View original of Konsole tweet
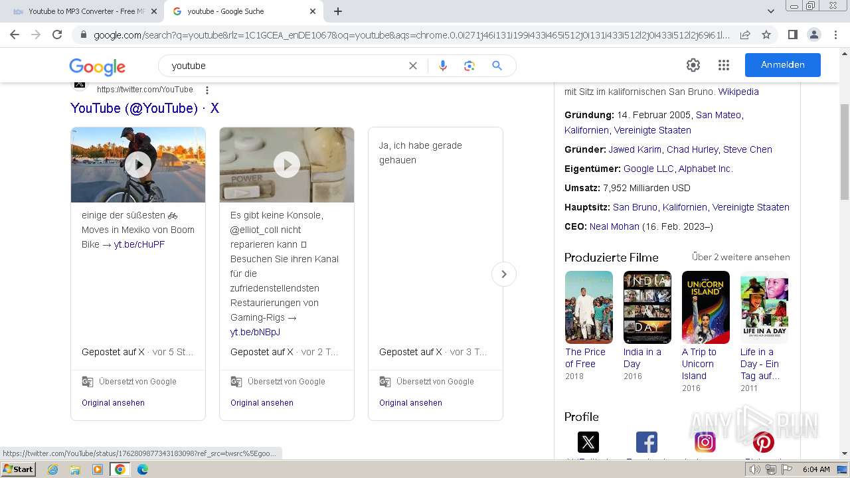 pyautogui.click(x=262, y=403)
